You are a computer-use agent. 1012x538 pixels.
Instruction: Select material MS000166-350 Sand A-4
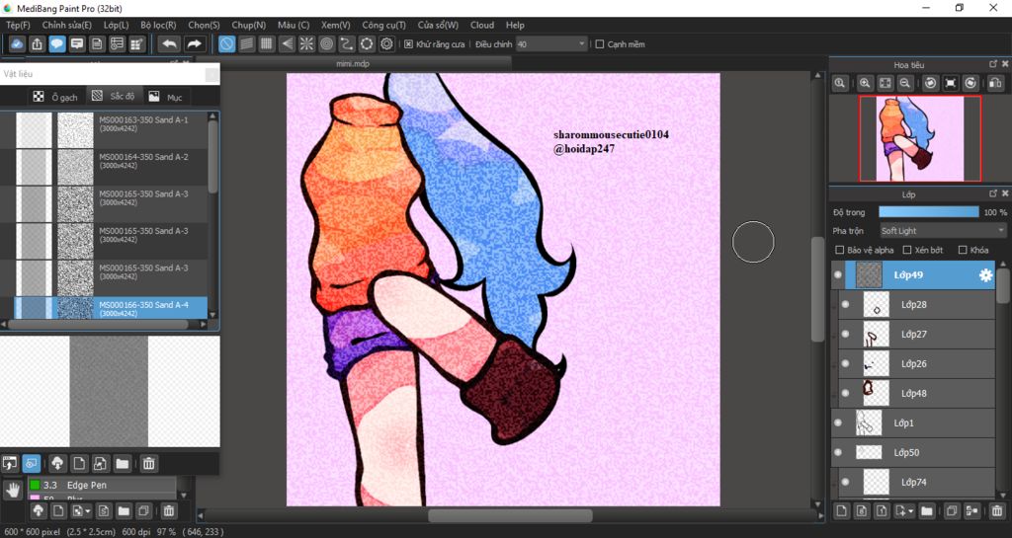[x=111, y=308]
